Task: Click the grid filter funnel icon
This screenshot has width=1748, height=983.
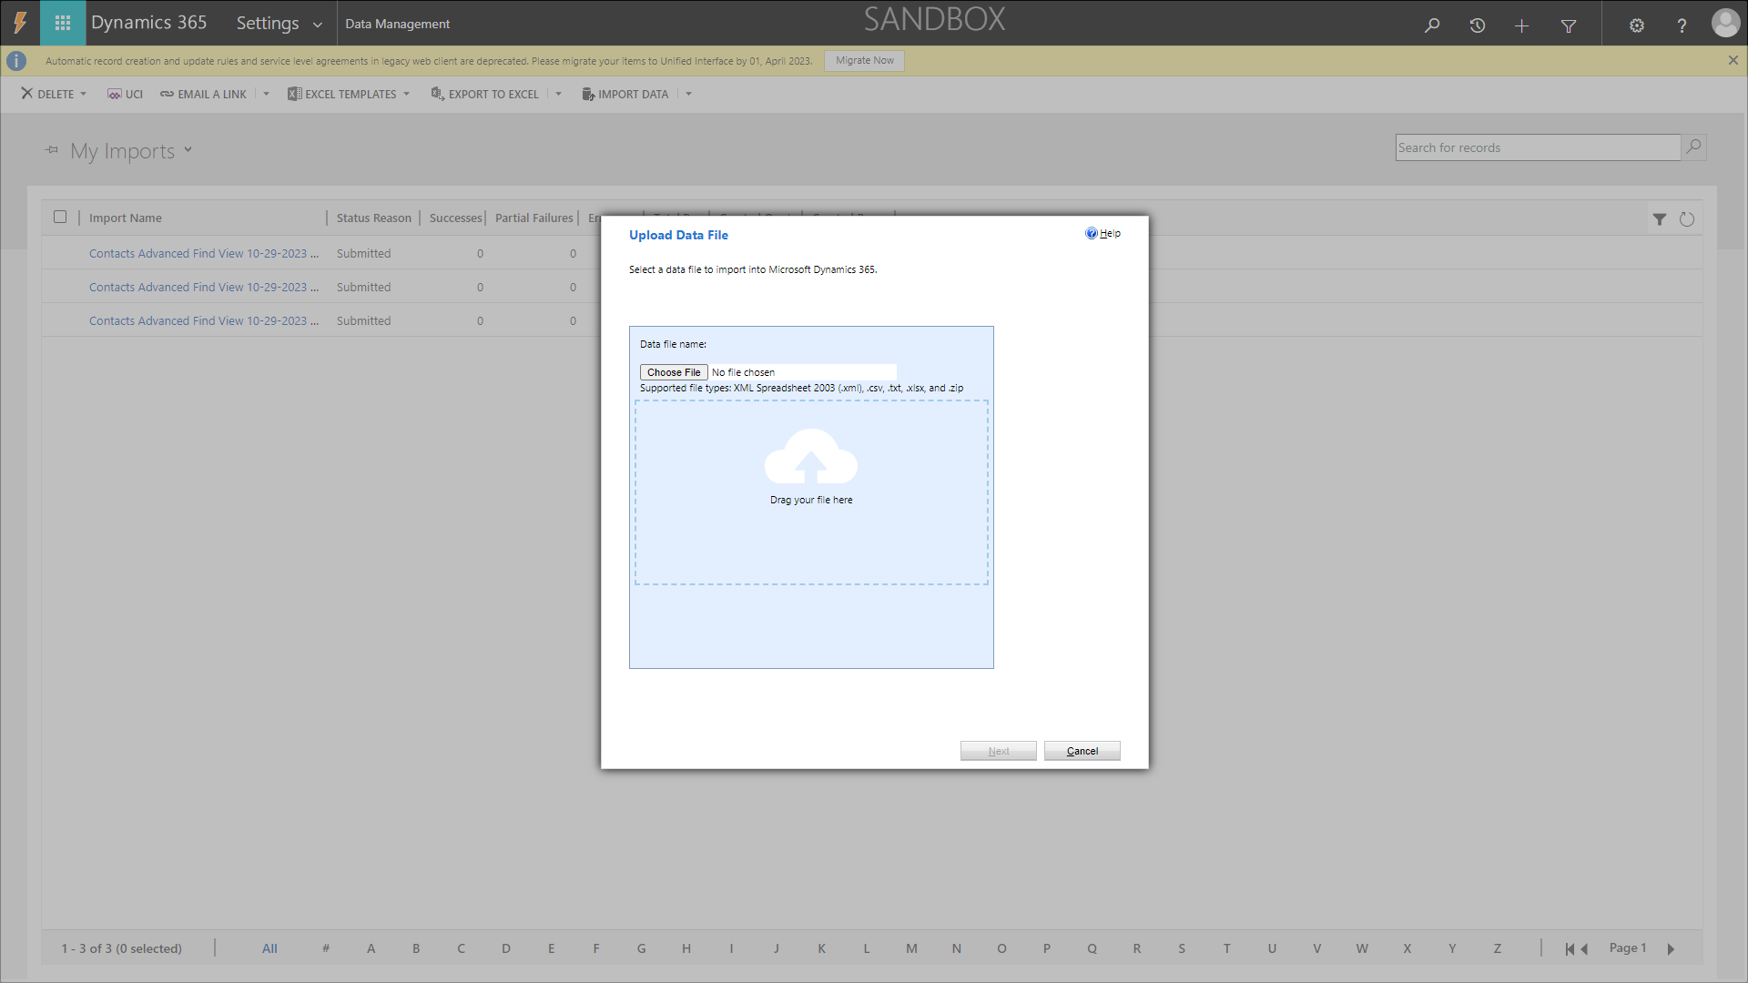Action: point(1659,218)
